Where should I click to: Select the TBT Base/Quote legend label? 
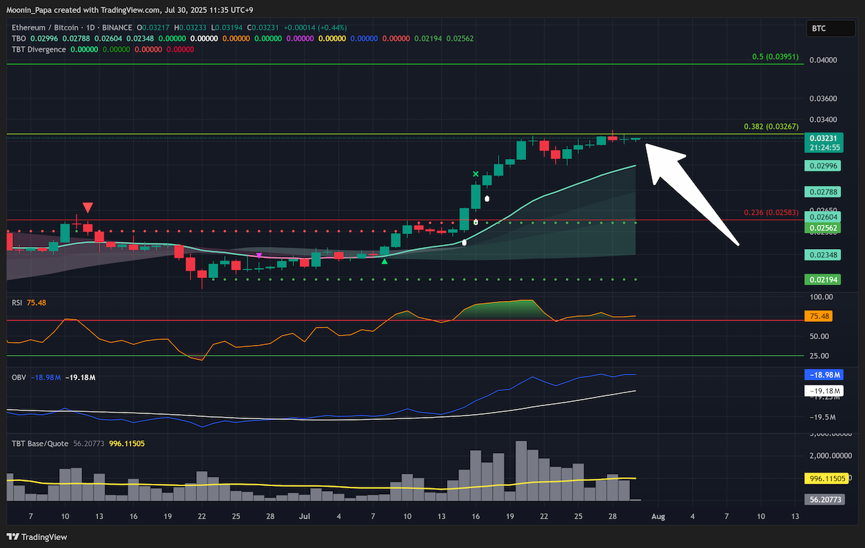tap(40, 444)
